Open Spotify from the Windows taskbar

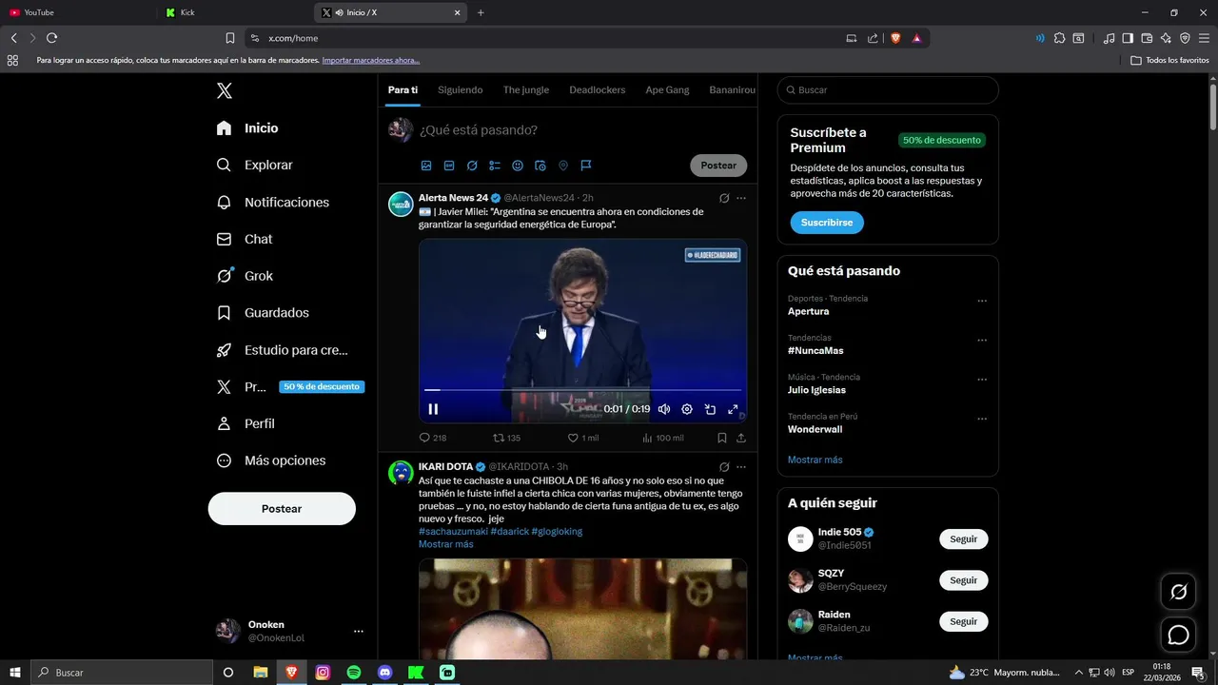click(x=354, y=673)
